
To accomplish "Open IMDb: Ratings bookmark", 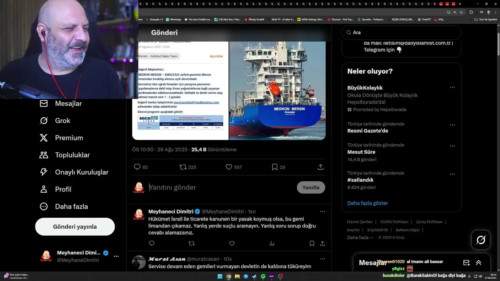I will click(310, 19).
